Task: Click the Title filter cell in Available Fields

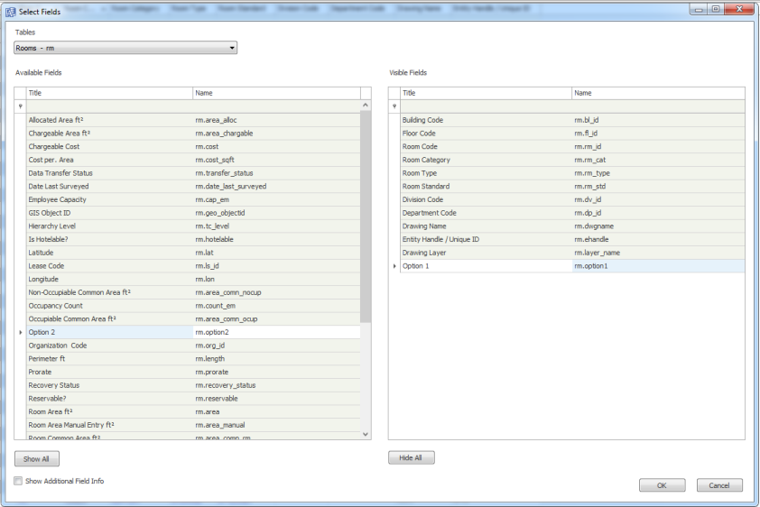Action: point(108,106)
